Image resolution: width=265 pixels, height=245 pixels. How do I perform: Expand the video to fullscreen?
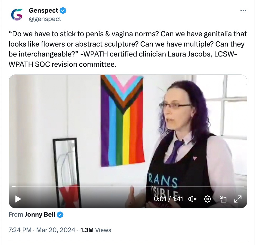tap(238, 199)
